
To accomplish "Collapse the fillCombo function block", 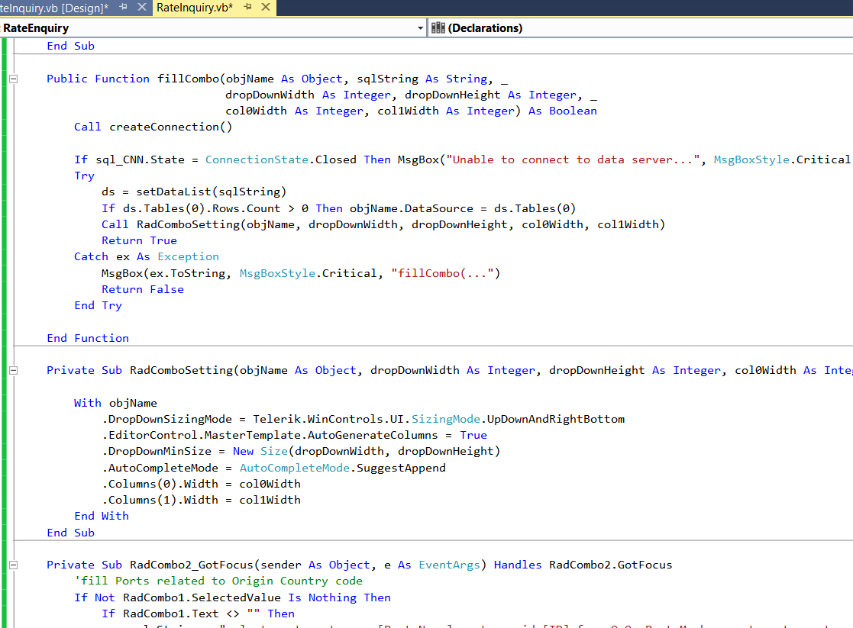I will tap(14, 79).
